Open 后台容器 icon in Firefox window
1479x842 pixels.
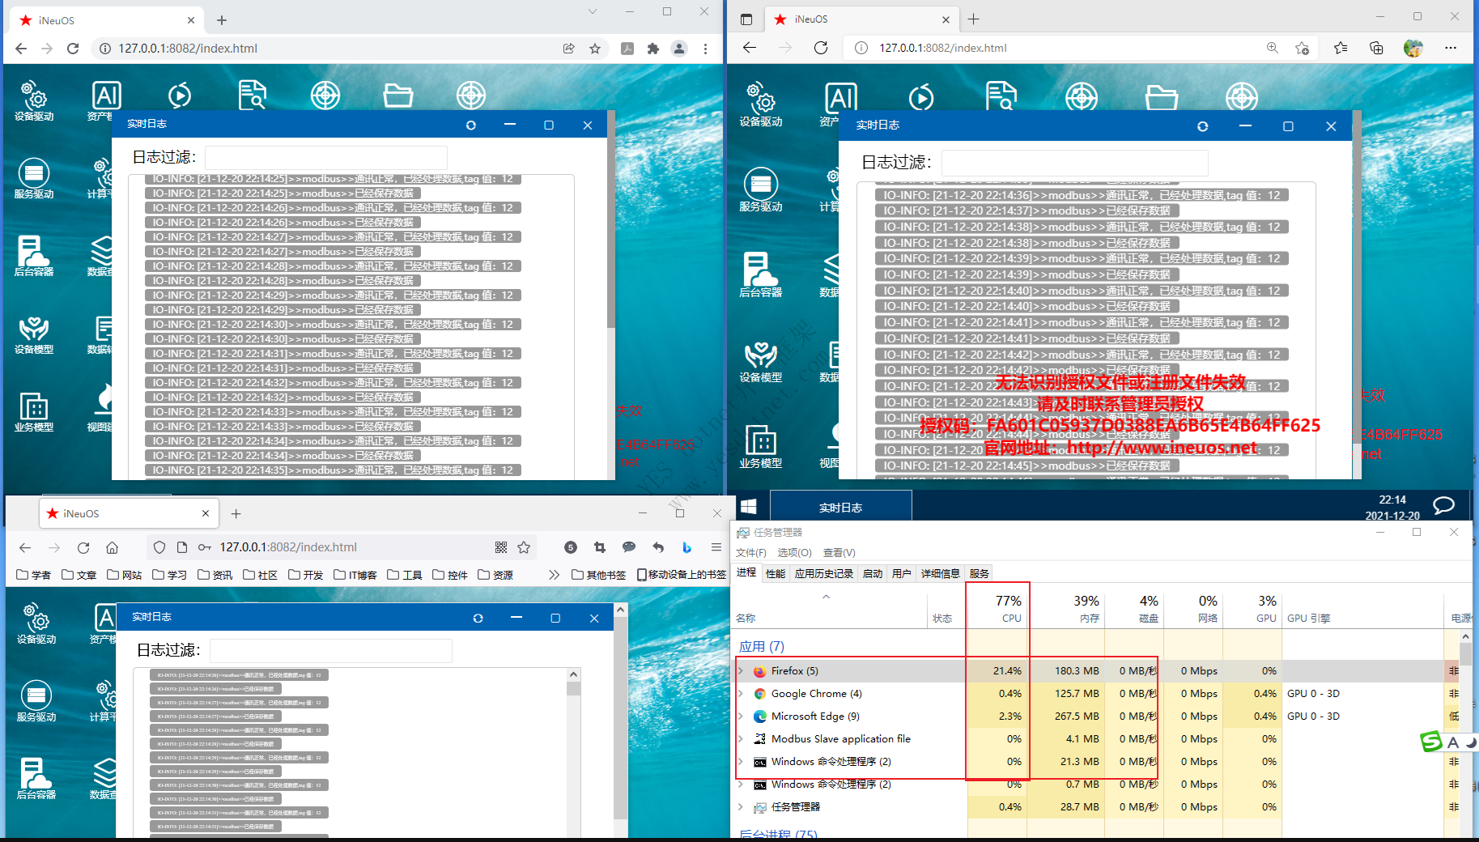click(36, 780)
